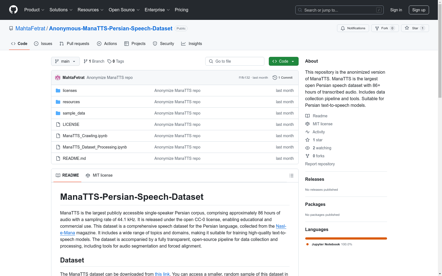Image resolution: width=442 pixels, height=276 pixels.
Task: Open the GitHub home logo
Action: click(13, 10)
